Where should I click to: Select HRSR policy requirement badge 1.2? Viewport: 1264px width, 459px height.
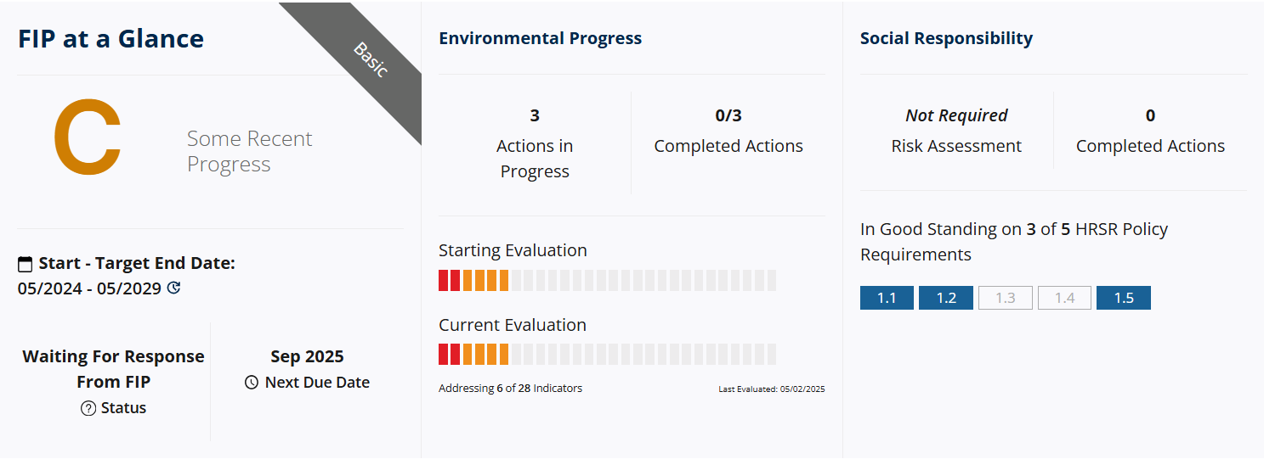(945, 298)
